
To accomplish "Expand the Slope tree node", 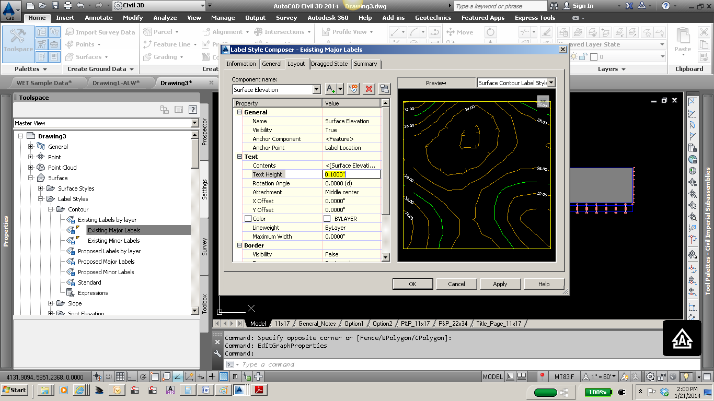I will (51, 303).
